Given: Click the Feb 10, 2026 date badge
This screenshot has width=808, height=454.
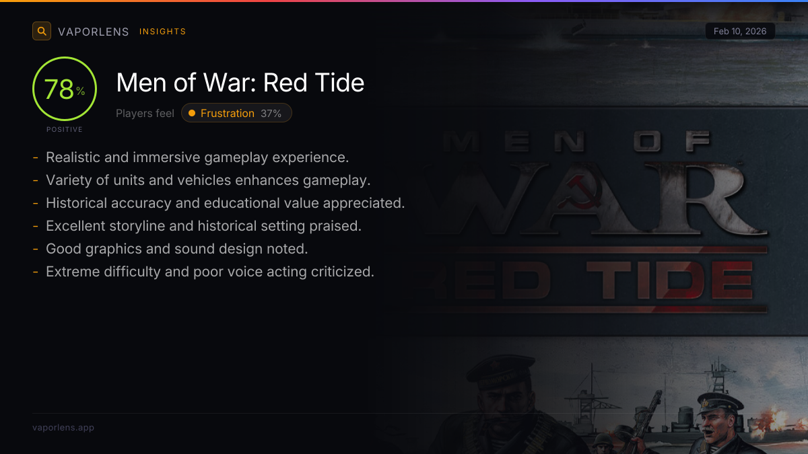Looking at the screenshot, I should point(740,32).
